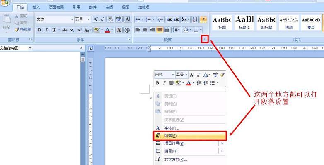The image size is (324, 165).
Task: Click the Cut (剪切) icon in the clipboard group
Action: coord(17,16)
